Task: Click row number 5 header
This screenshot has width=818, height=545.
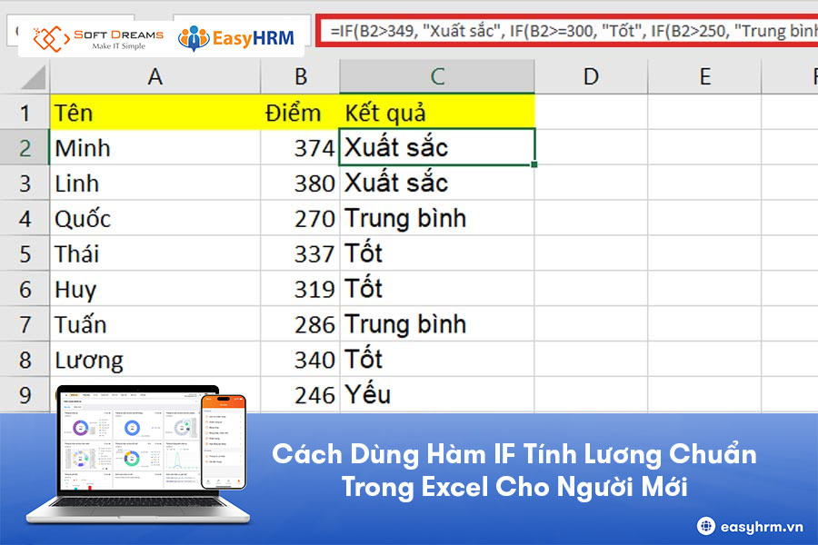Action: (25, 253)
